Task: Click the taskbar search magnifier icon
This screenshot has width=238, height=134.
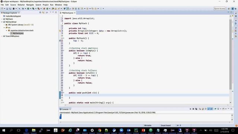Action: 11,130
